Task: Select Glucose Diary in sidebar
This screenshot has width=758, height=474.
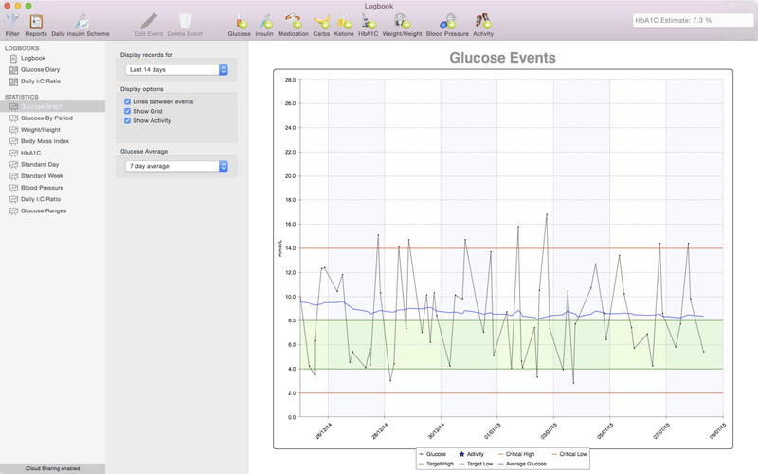Action: [x=40, y=69]
